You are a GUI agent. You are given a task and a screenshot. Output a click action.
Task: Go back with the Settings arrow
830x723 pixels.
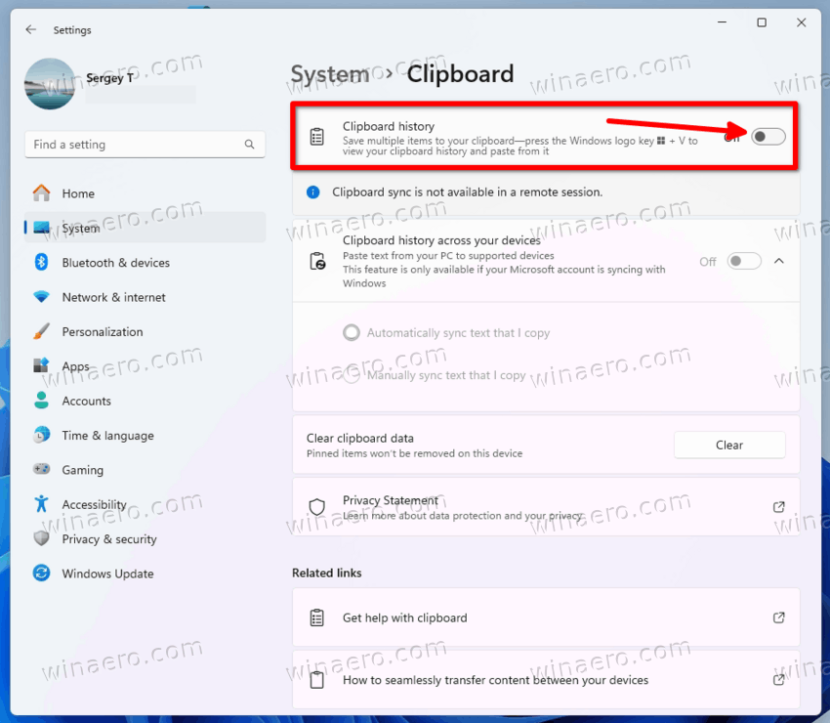pos(30,29)
